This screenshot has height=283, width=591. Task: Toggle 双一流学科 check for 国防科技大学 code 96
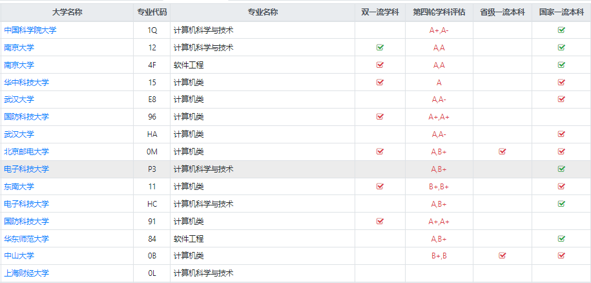[380, 117]
